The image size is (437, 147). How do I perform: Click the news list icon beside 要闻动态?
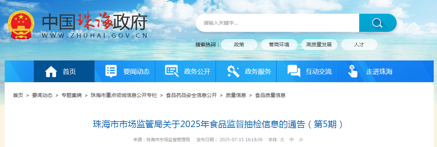pos(111,71)
